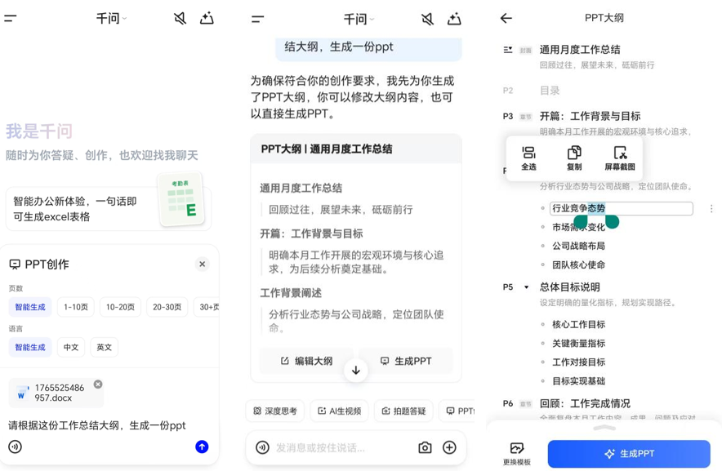Choose 全选 in selection popup

(x=528, y=158)
